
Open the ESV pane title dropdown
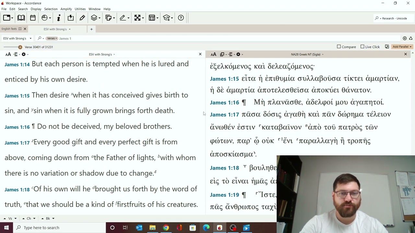[x=102, y=54]
